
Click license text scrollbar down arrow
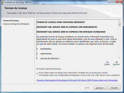119,58
